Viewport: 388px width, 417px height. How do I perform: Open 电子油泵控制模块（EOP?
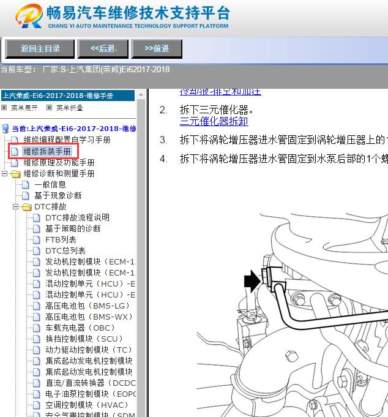coord(91,394)
